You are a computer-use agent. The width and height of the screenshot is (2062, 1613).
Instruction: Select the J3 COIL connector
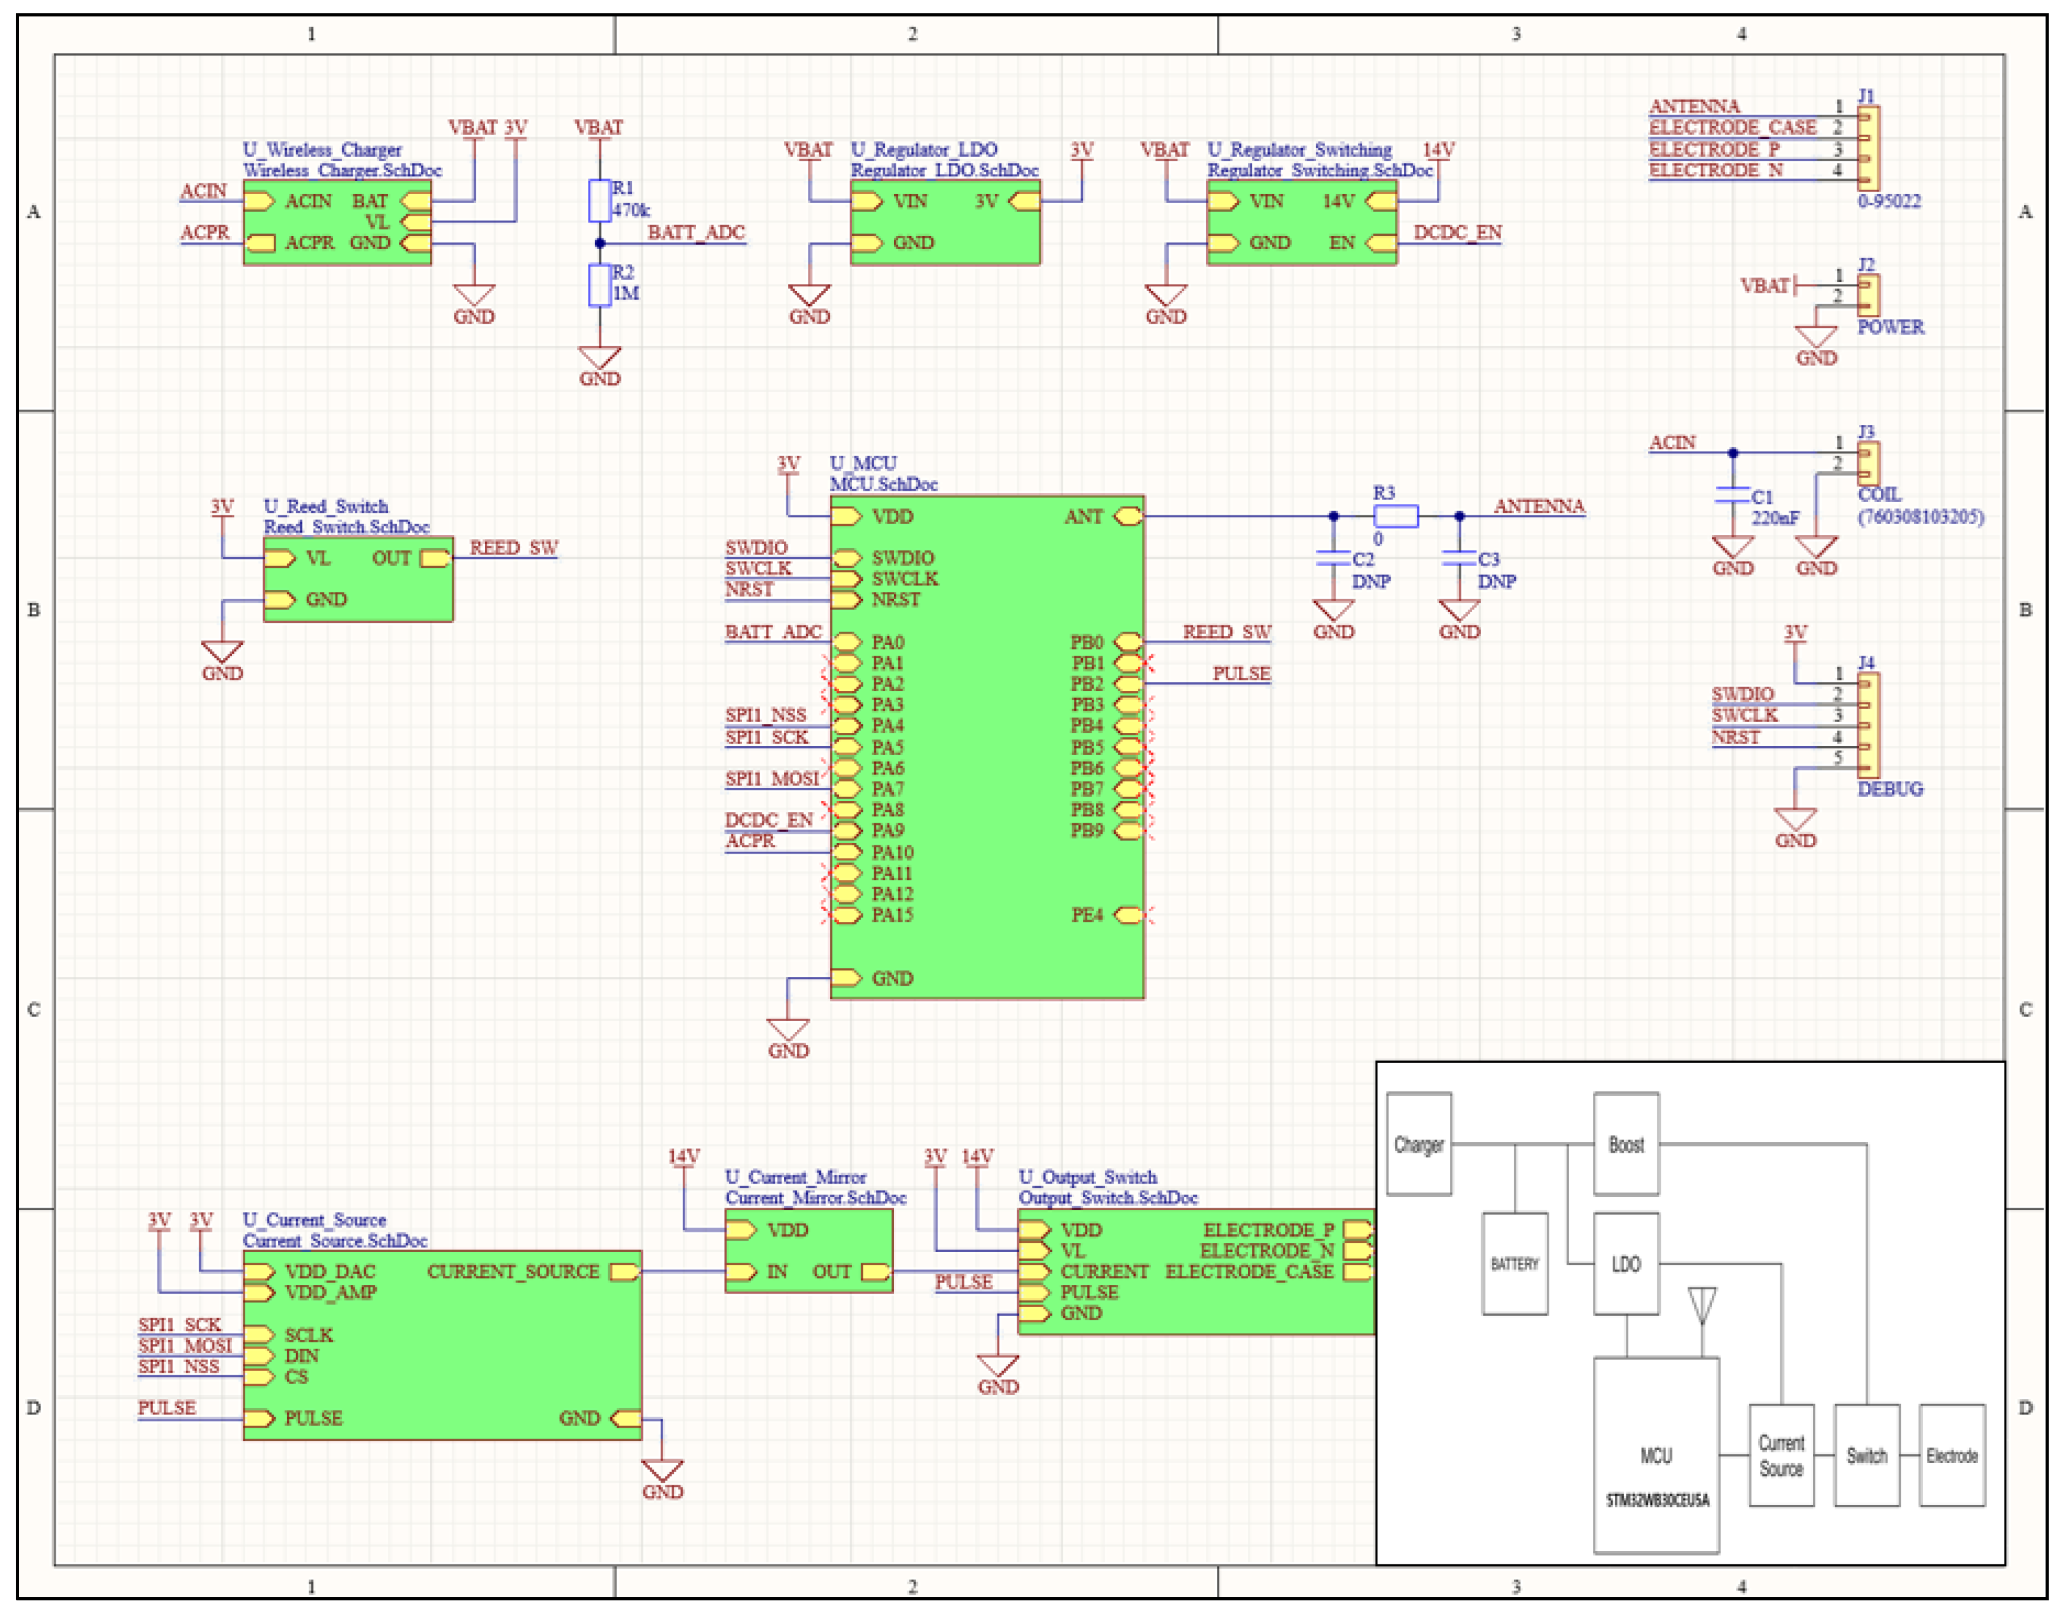pos(1869,463)
